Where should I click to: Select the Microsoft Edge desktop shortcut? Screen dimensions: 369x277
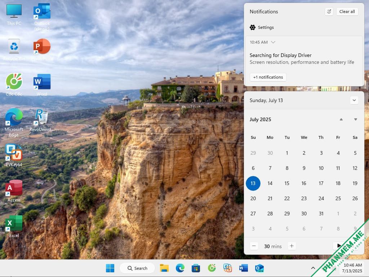pos(14,123)
